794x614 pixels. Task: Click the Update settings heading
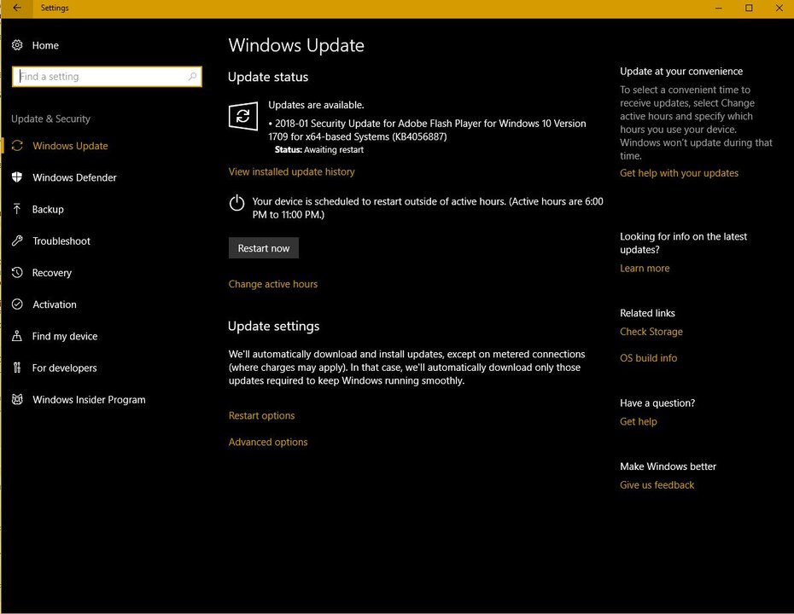point(273,327)
